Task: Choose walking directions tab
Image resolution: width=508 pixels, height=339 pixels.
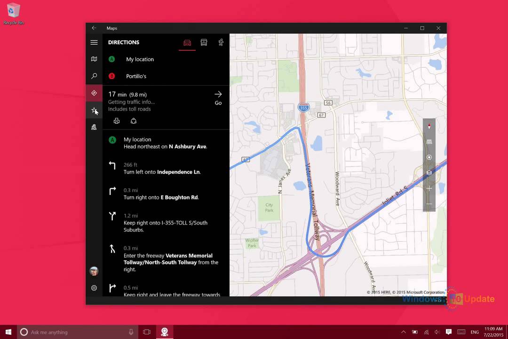Action: tap(221, 42)
